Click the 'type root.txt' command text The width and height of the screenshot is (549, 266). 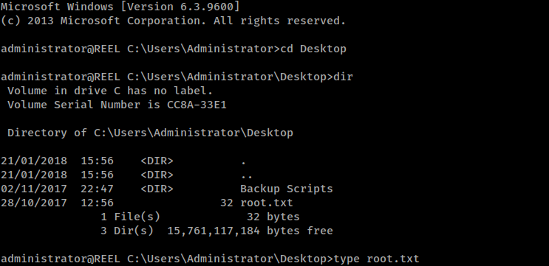[x=376, y=259]
